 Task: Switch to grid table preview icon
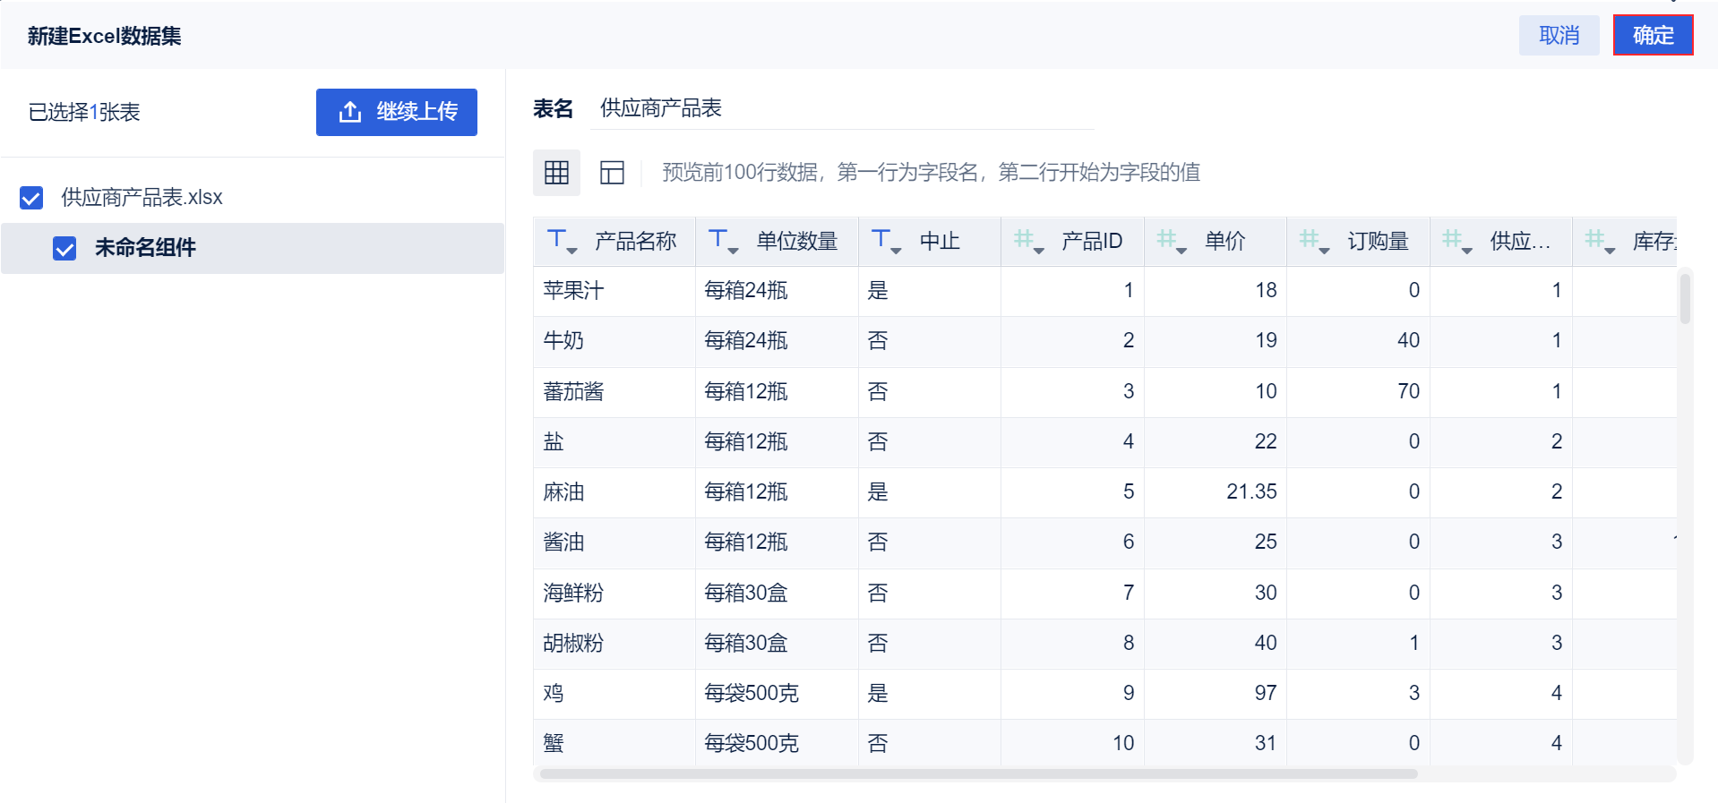pos(556,173)
